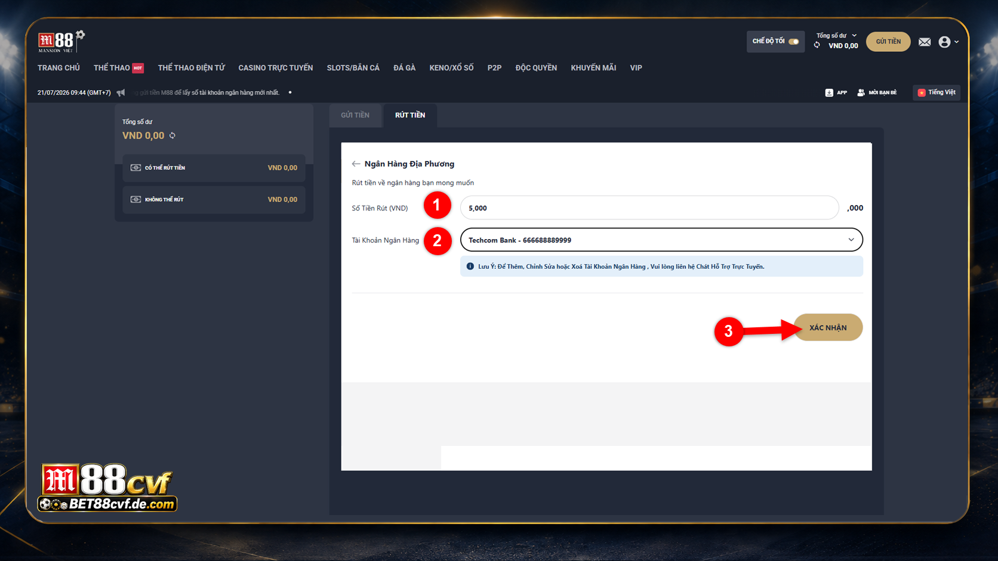Refresh the Tổng số dư sidebar balance
Viewport: 998px width, 561px height.
coord(173,136)
